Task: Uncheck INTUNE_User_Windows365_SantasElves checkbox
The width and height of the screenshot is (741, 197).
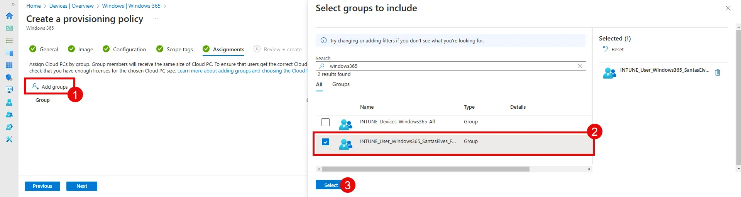Action: (x=326, y=142)
